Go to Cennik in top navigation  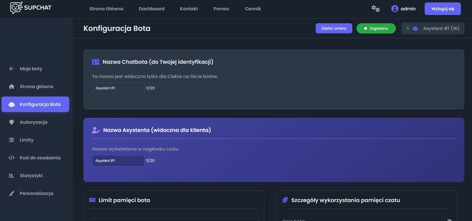pyautogui.click(x=253, y=9)
